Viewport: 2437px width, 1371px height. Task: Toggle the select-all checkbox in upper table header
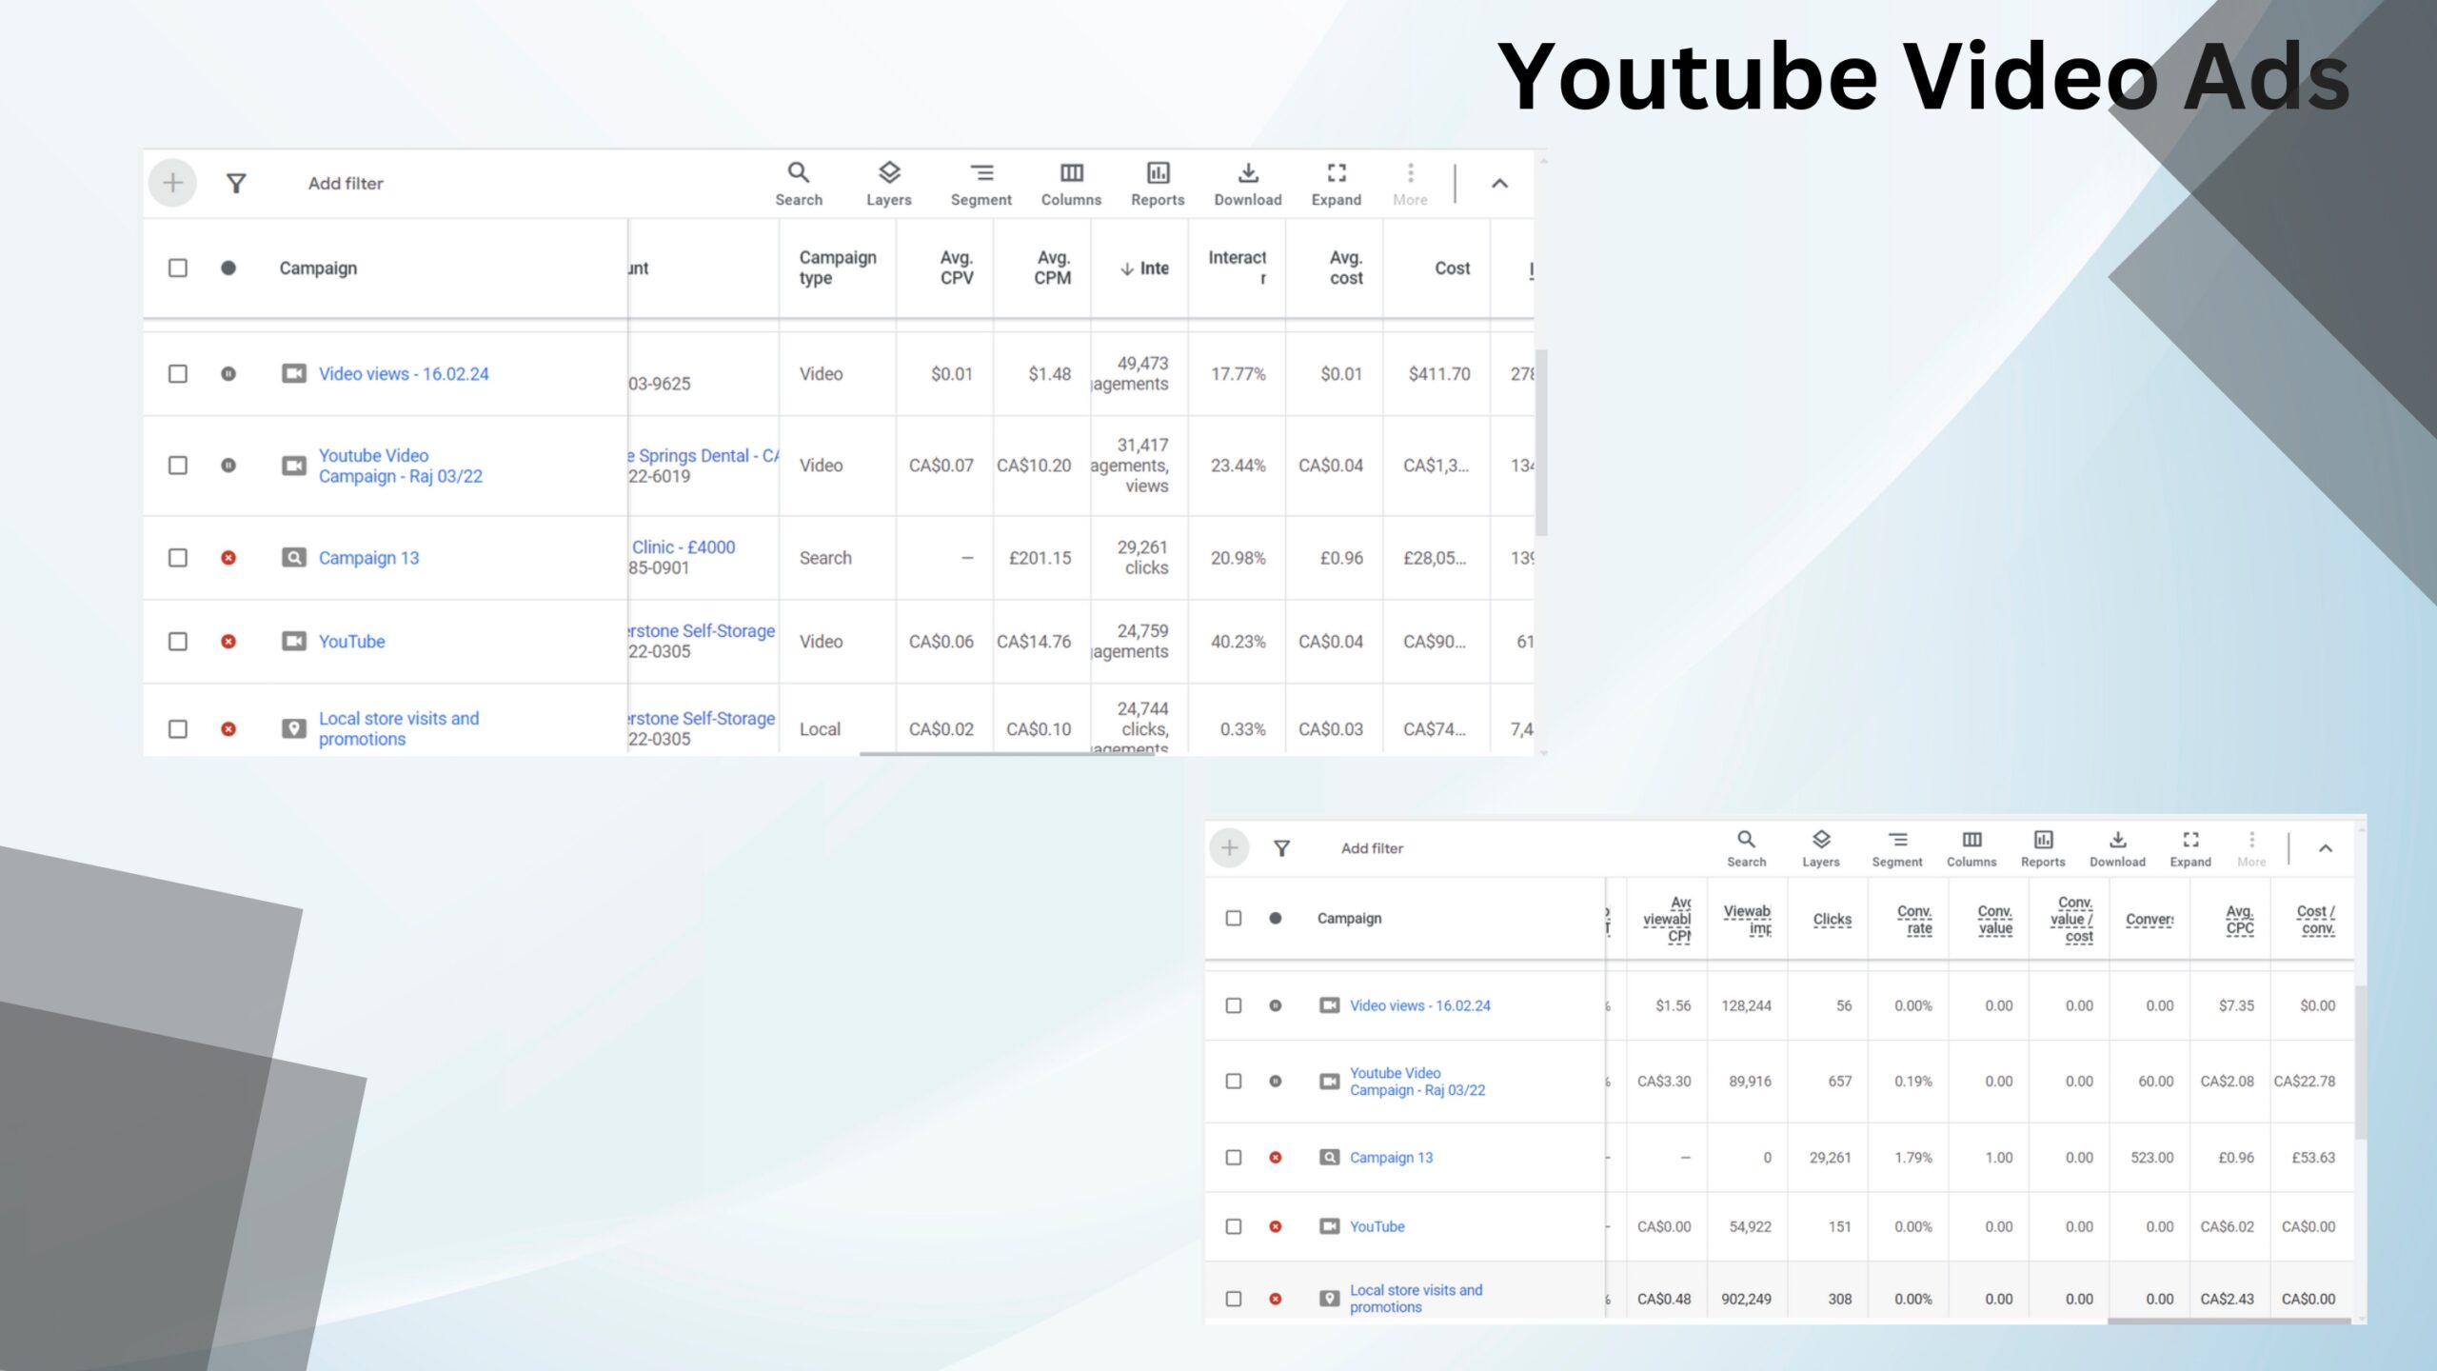178,268
